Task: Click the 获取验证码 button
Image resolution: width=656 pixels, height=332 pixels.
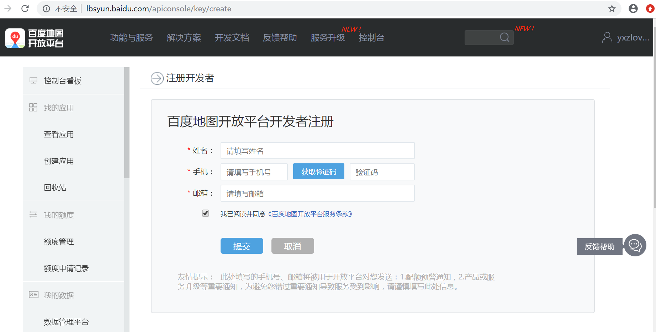Action: (x=319, y=172)
